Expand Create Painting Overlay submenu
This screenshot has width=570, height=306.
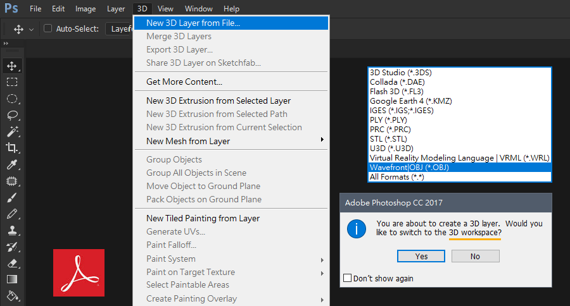tap(322, 300)
